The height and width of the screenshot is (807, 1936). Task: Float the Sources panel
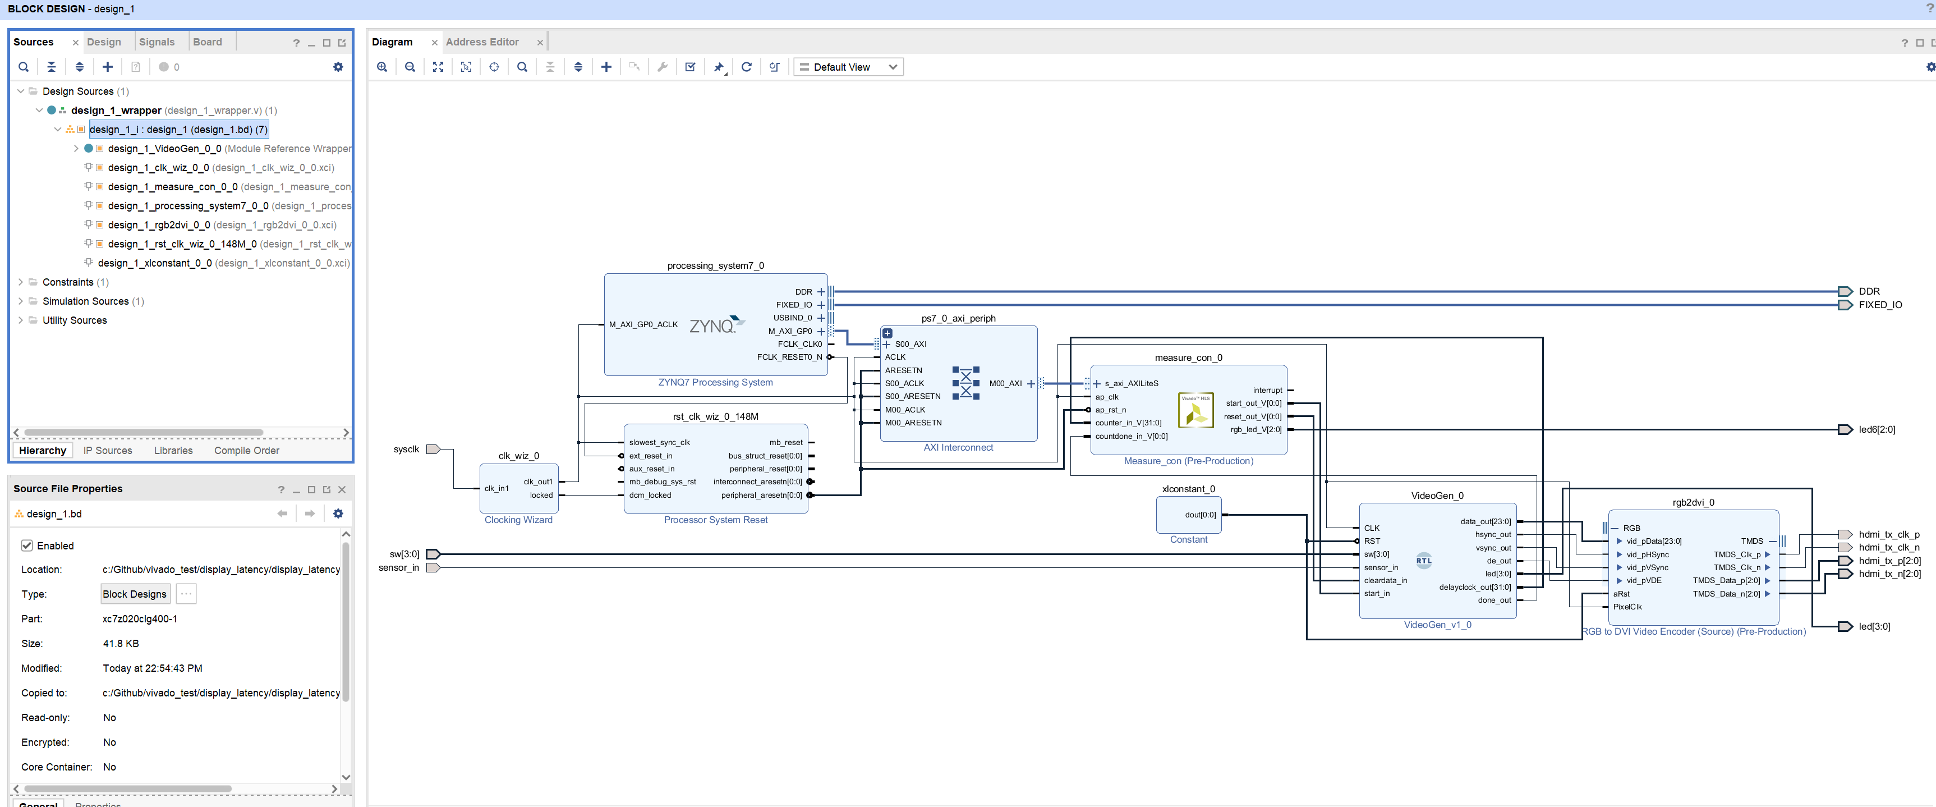pos(342,43)
